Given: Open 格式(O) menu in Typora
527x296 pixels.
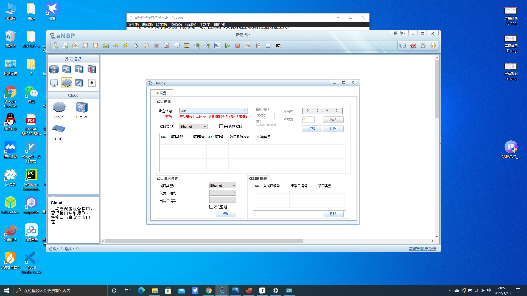Looking at the screenshot, I should point(176,25).
